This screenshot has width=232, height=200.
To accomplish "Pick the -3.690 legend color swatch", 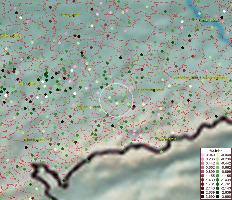I will (218, 197).
